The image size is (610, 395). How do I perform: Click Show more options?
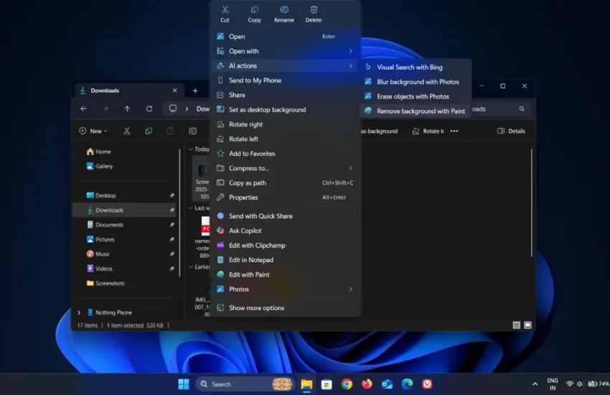[285, 308]
